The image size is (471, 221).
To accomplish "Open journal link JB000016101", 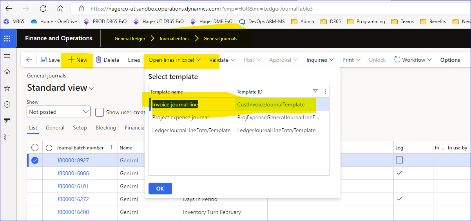I will pyautogui.click(x=73, y=186).
